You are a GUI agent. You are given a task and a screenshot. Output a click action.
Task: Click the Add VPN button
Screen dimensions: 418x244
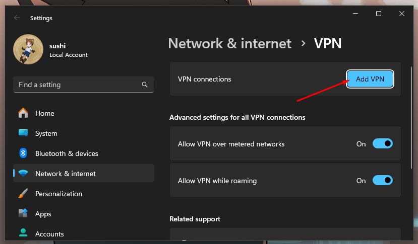370,79
